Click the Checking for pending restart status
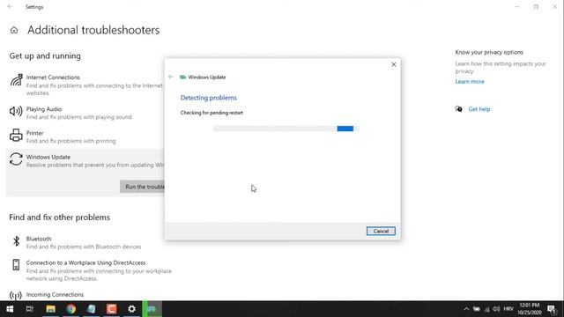The width and height of the screenshot is (564, 317). pos(211,113)
